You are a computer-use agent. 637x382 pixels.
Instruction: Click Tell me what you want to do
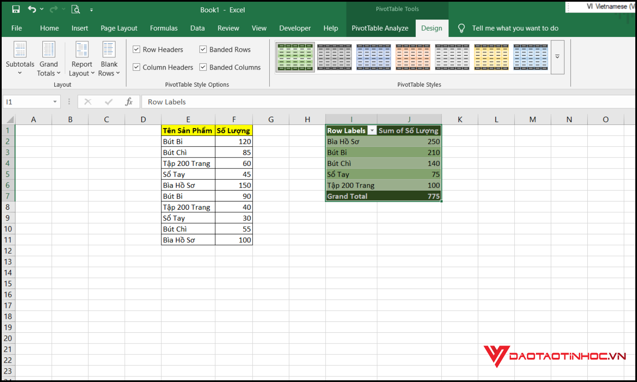point(515,28)
